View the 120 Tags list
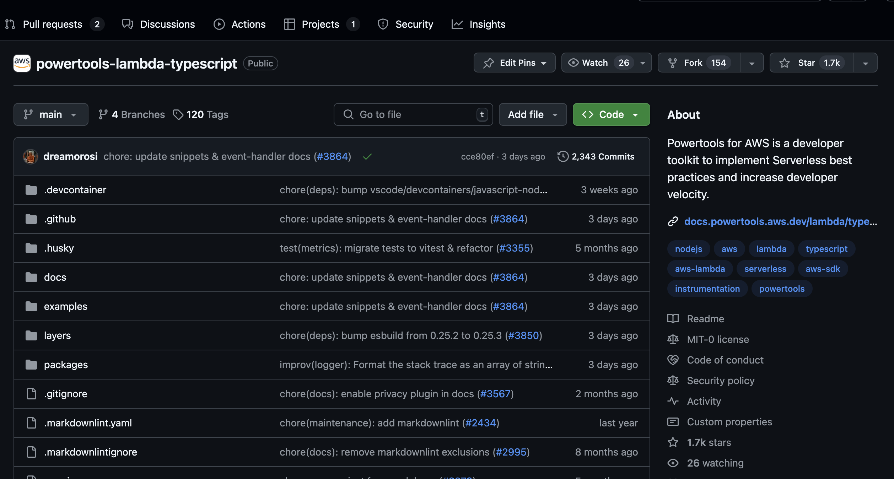This screenshot has width=894, height=479. pos(200,114)
